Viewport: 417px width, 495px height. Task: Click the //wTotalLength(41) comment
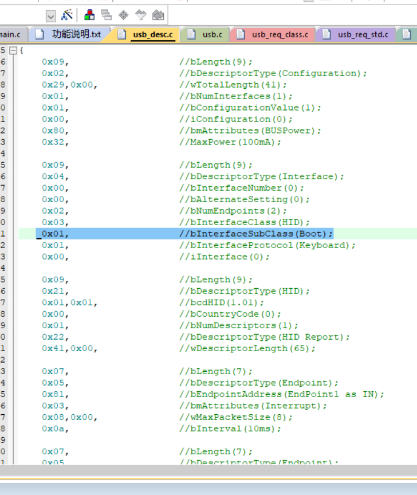(x=233, y=85)
